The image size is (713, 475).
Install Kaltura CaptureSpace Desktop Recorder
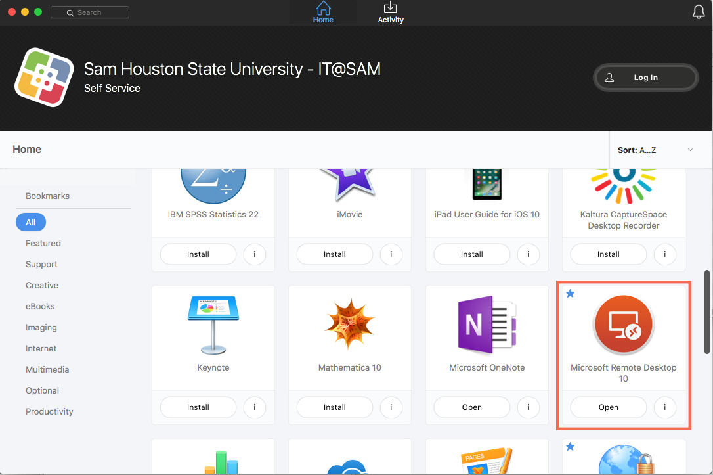pyautogui.click(x=609, y=254)
